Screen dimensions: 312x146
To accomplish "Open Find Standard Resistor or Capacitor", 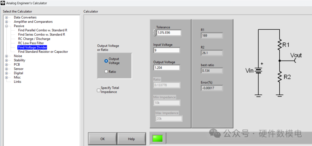I will click(x=43, y=52).
